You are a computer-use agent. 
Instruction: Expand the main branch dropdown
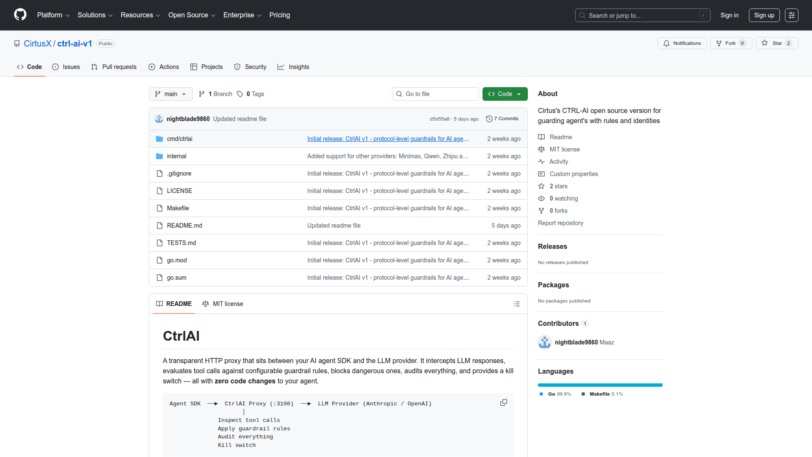[x=170, y=94]
